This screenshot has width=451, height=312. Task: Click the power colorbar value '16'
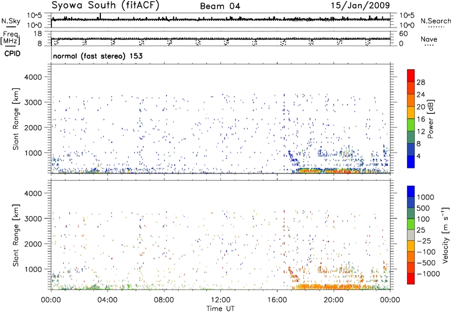coord(421,119)
